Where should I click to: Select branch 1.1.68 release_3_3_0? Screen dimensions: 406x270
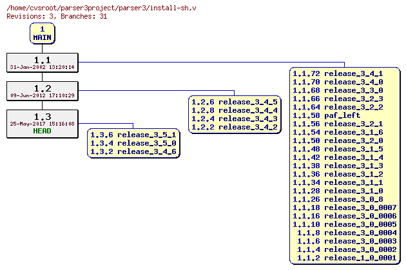pos(338,90)
